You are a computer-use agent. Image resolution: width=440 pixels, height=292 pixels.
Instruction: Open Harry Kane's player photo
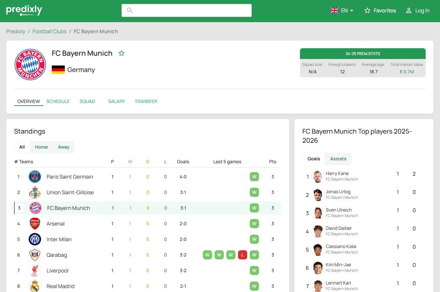pyautogui.click(x=317, y=176)
